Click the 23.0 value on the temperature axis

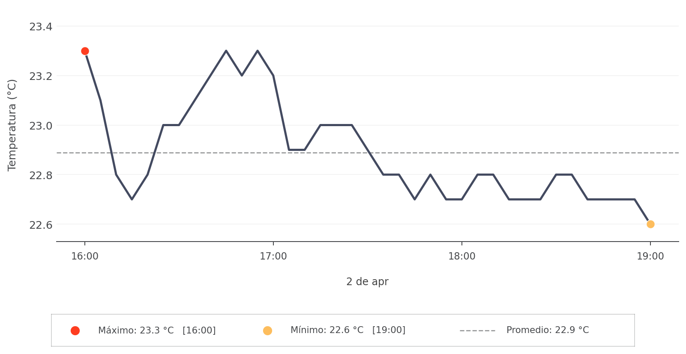click(41, 126)
